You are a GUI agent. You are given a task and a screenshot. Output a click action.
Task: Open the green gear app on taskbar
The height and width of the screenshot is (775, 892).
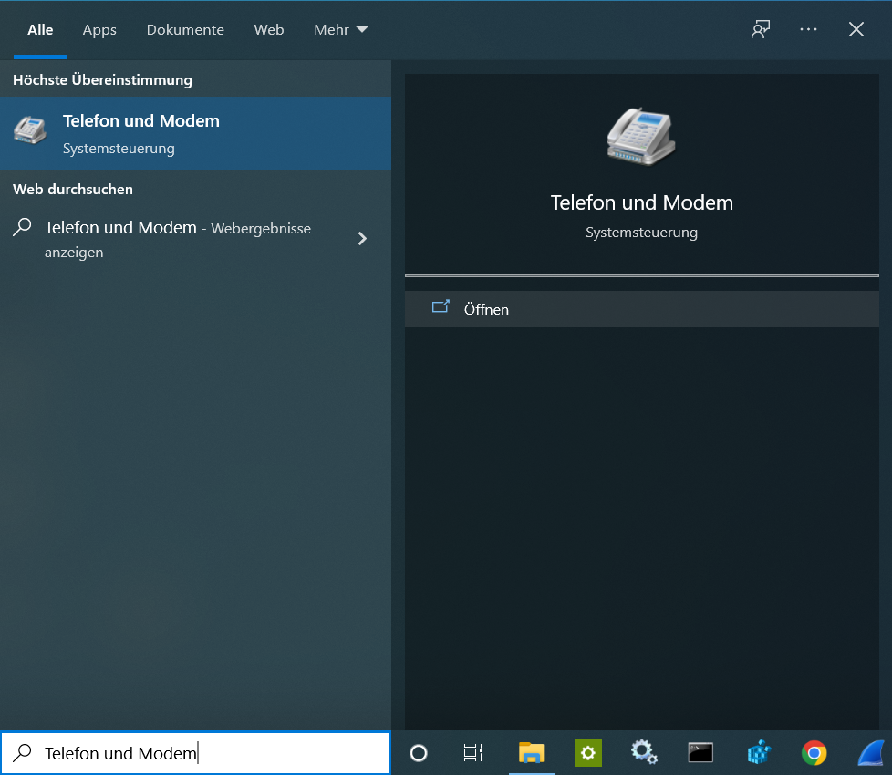587,753
